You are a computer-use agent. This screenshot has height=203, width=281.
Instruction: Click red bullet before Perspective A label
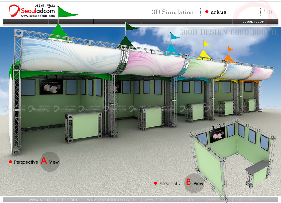[x=10, y=162]
